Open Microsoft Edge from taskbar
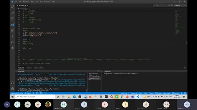This screenshot has height=110, width=197. tap(74, 97)
